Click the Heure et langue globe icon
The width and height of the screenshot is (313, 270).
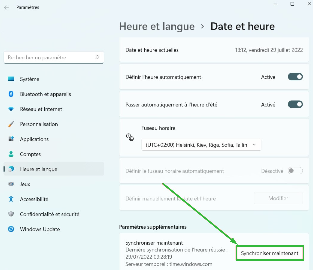[11, 169]
